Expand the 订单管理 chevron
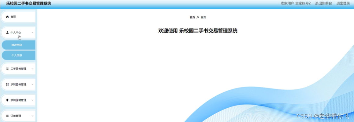The width and height of the screenshot is (354, 122). click(x=32, y=116)
